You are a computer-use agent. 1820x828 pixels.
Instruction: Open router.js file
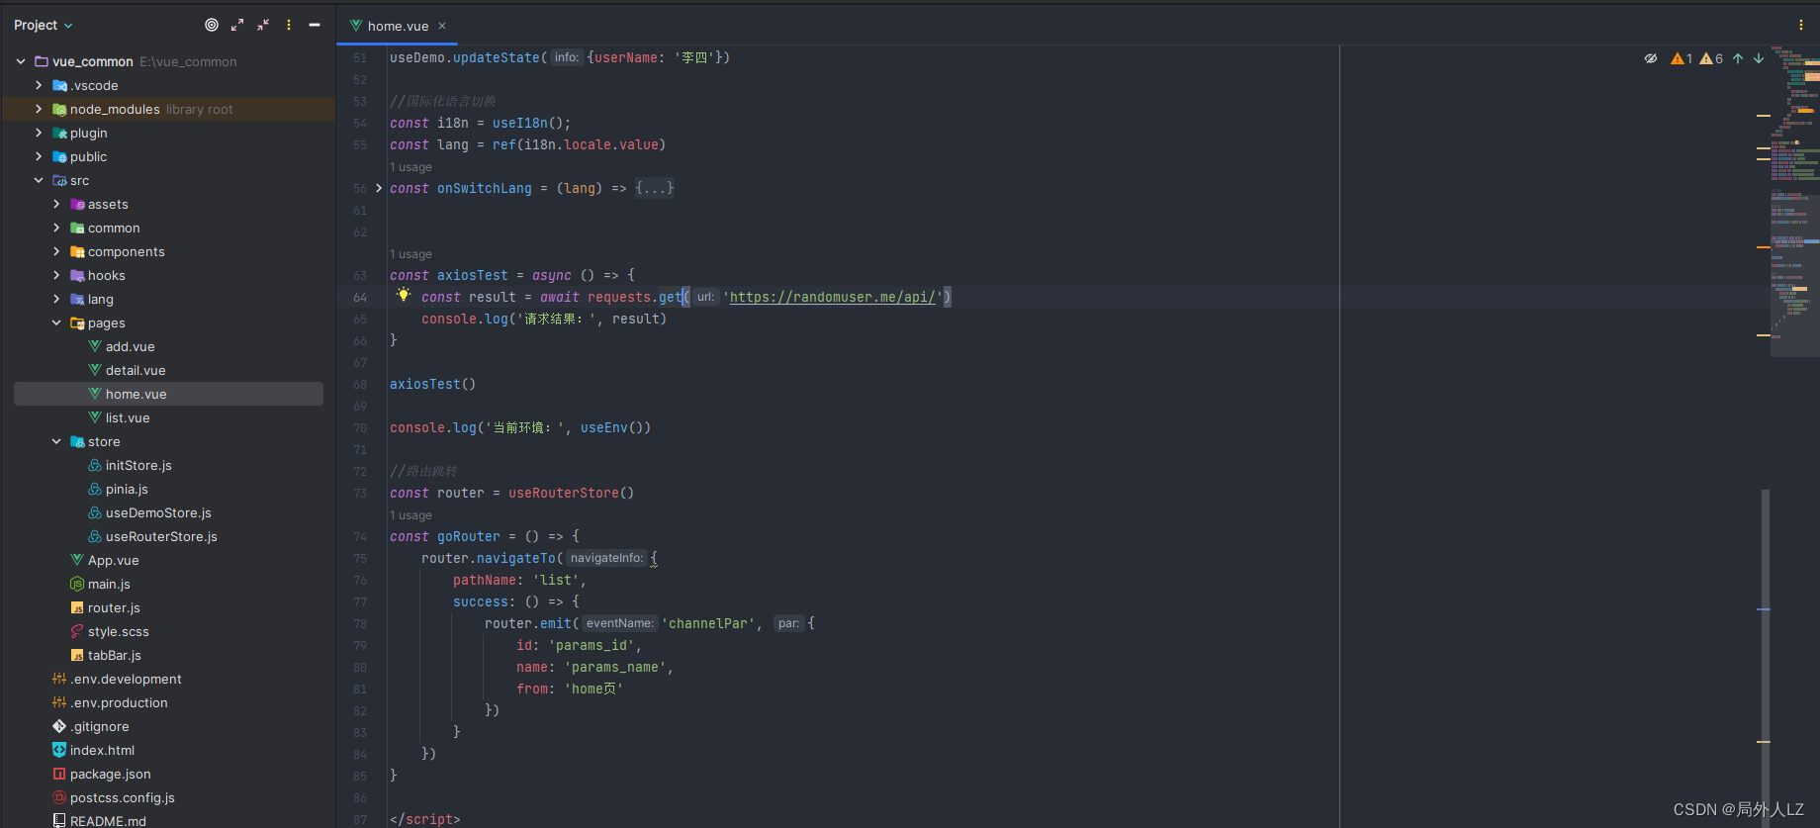click(x=114, y=607)
